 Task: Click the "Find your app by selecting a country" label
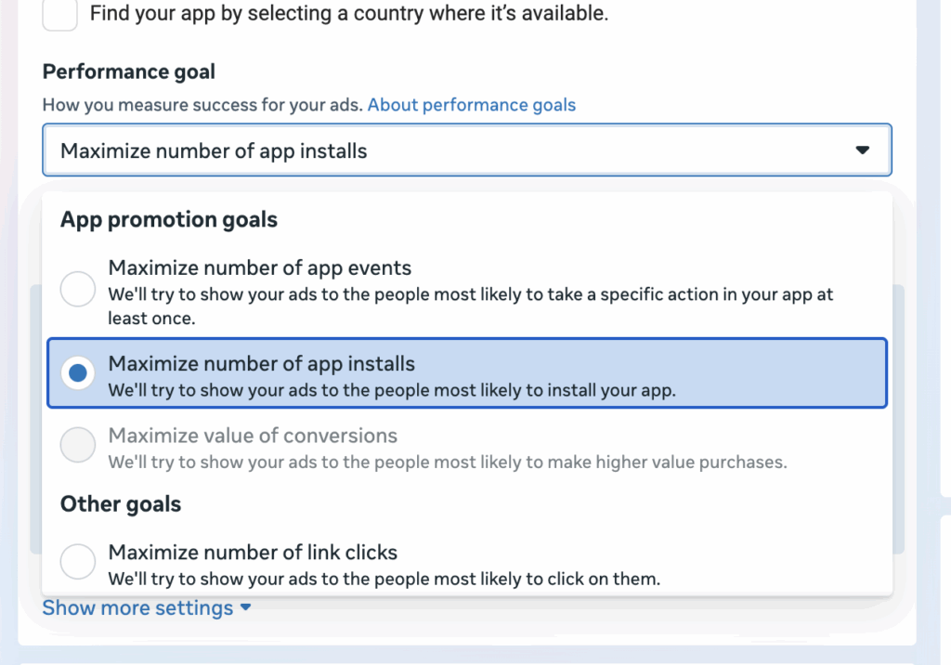(x=349, y=13)
